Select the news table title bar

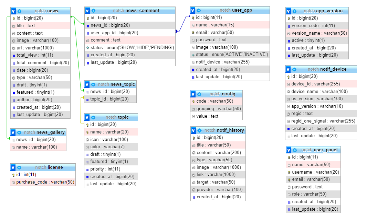[46, 11]
